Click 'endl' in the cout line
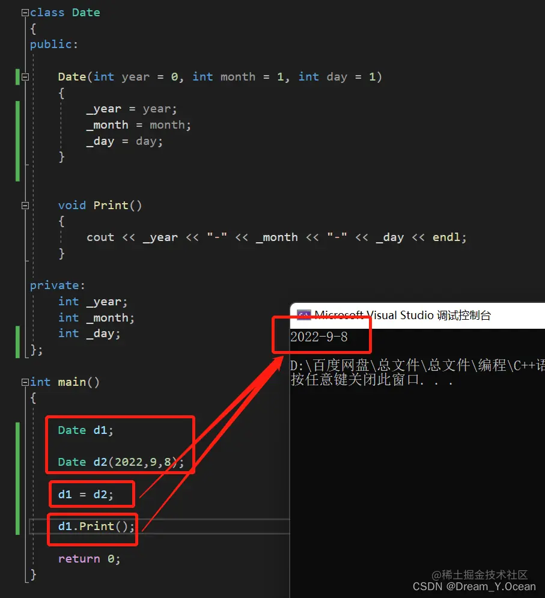Image resolution: width=545 pixels, height=598 pixels. (x=446, y=237)
